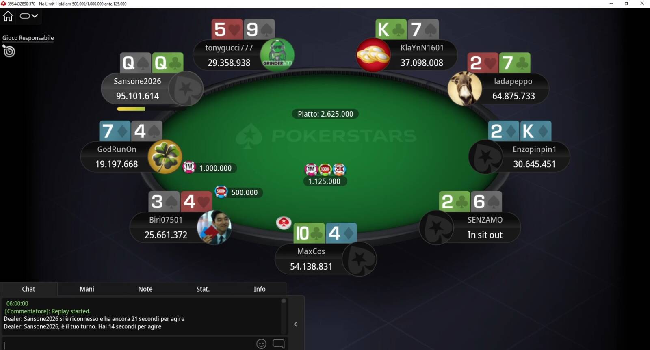This screenshot has height=350, width=650.
Task: Open the table view layout dropdown
Action: pos(29,16)
